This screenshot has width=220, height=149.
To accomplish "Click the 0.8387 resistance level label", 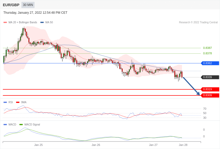I will tap(207, 48).
